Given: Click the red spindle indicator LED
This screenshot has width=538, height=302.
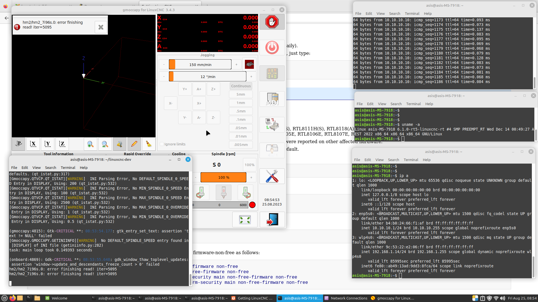Looking at the screenshot, I should click(x=252, y=205).
